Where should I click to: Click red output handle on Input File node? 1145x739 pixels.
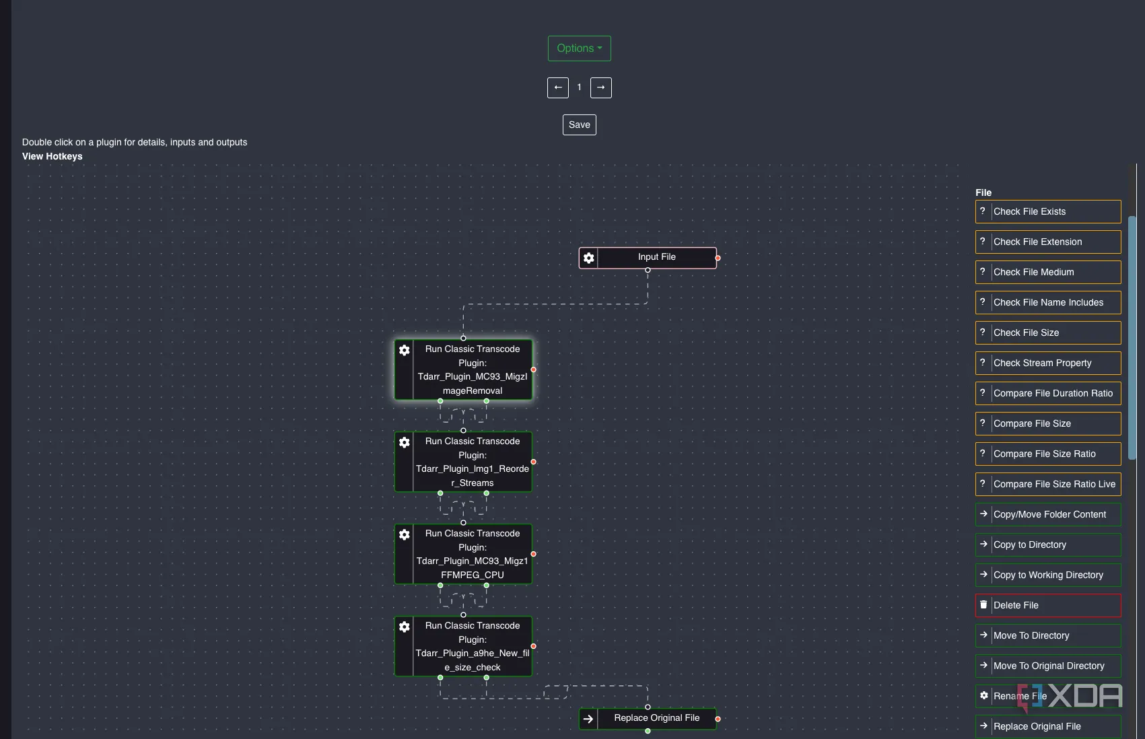point(718,258)
